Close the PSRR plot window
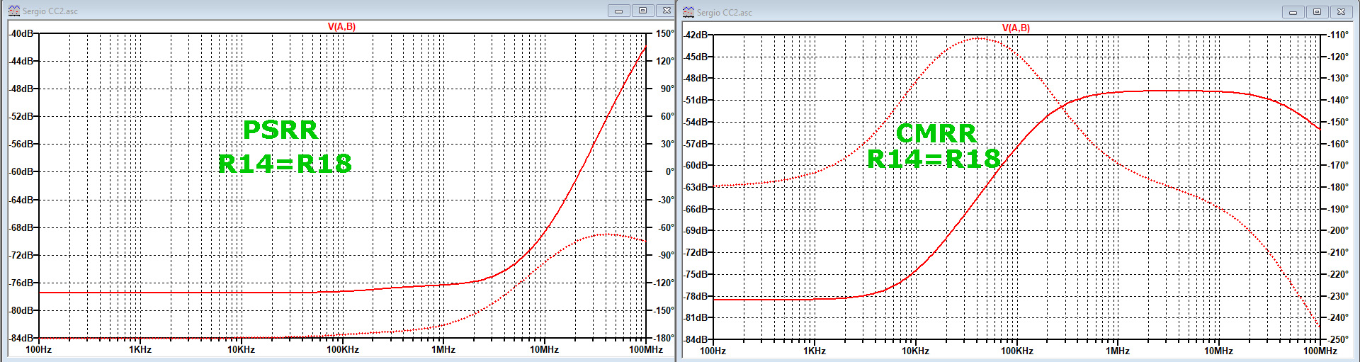Screen dimensions: 1360x362 pos(666,11)
